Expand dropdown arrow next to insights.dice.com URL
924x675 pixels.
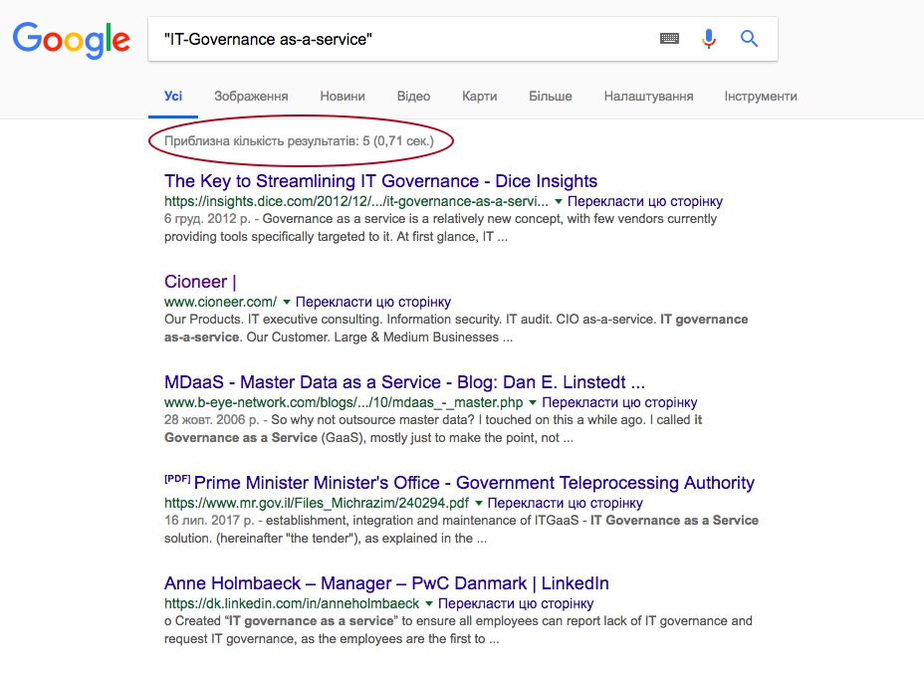[x=559, y=201]
